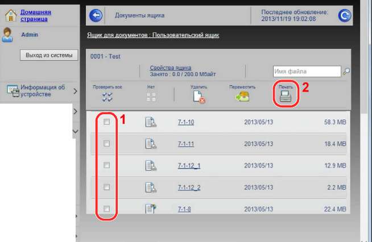
Task: Tick the checkbox for document 7-1-10
Action: coord(106,122)
